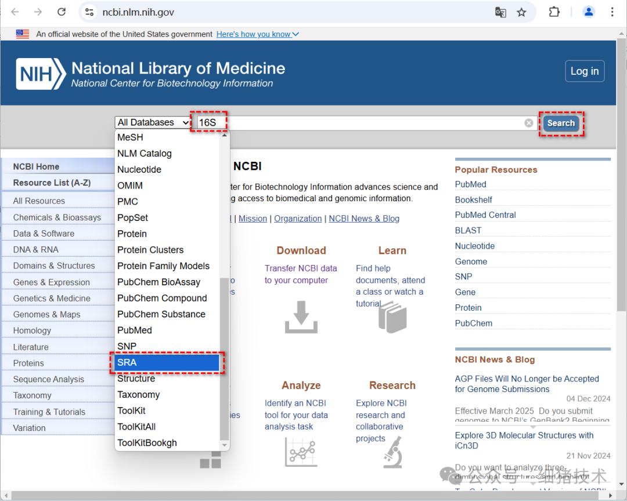Select SRA from the database list
This screenshot has width=627, height=501.
(x=167, y=362)
